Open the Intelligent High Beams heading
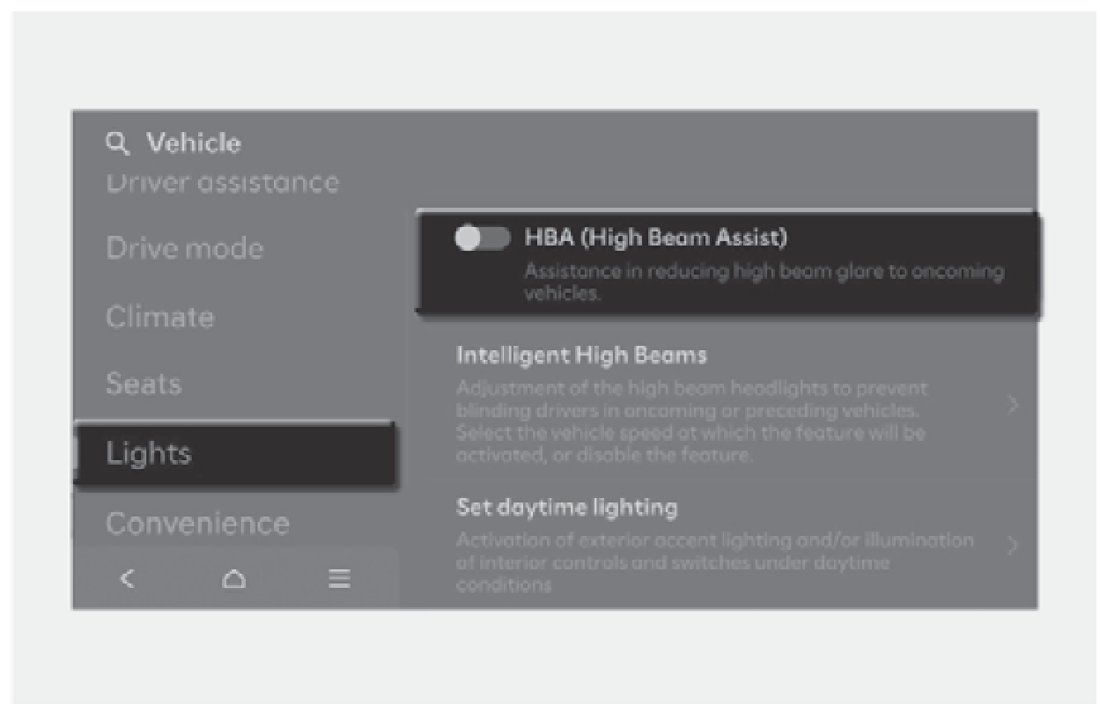Screen dimensions: 1100x704 point(581,356)
